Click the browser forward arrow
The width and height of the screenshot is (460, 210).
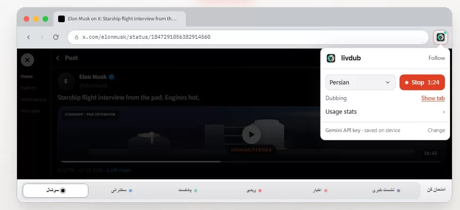tap(42, 37)
